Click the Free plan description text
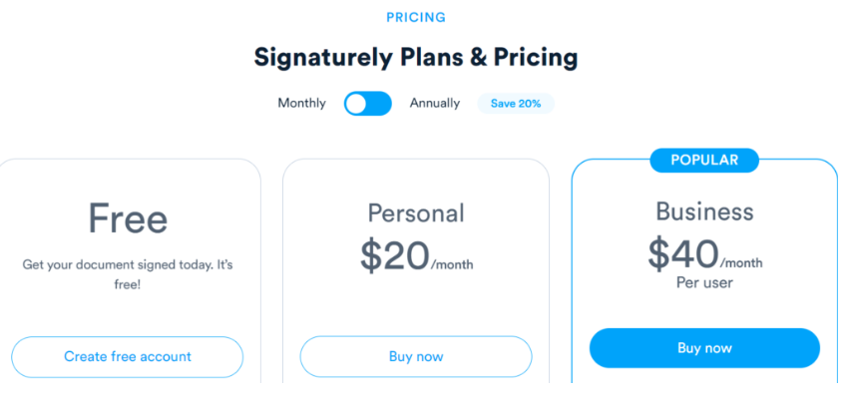Viewport: 850px width, 407px height. [128, 274]
